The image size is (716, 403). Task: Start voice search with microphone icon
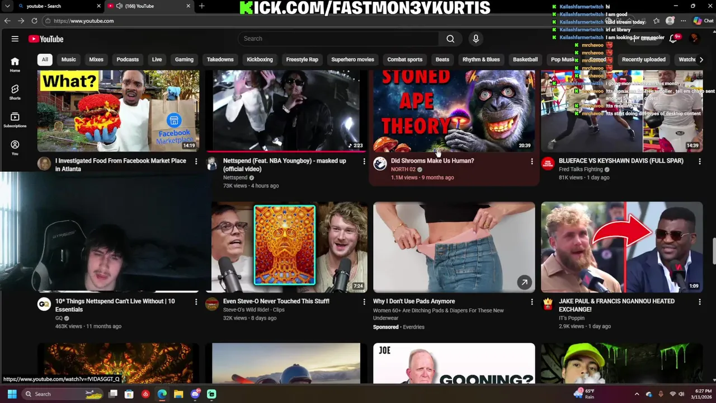click(476, 39)
